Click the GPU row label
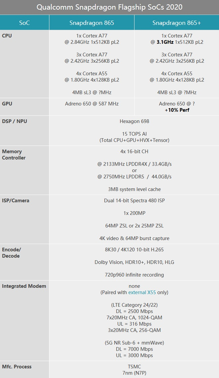 [7, 104]
